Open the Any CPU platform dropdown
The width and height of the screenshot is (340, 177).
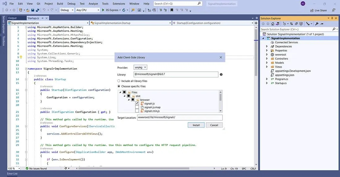[x=87, y=10]
